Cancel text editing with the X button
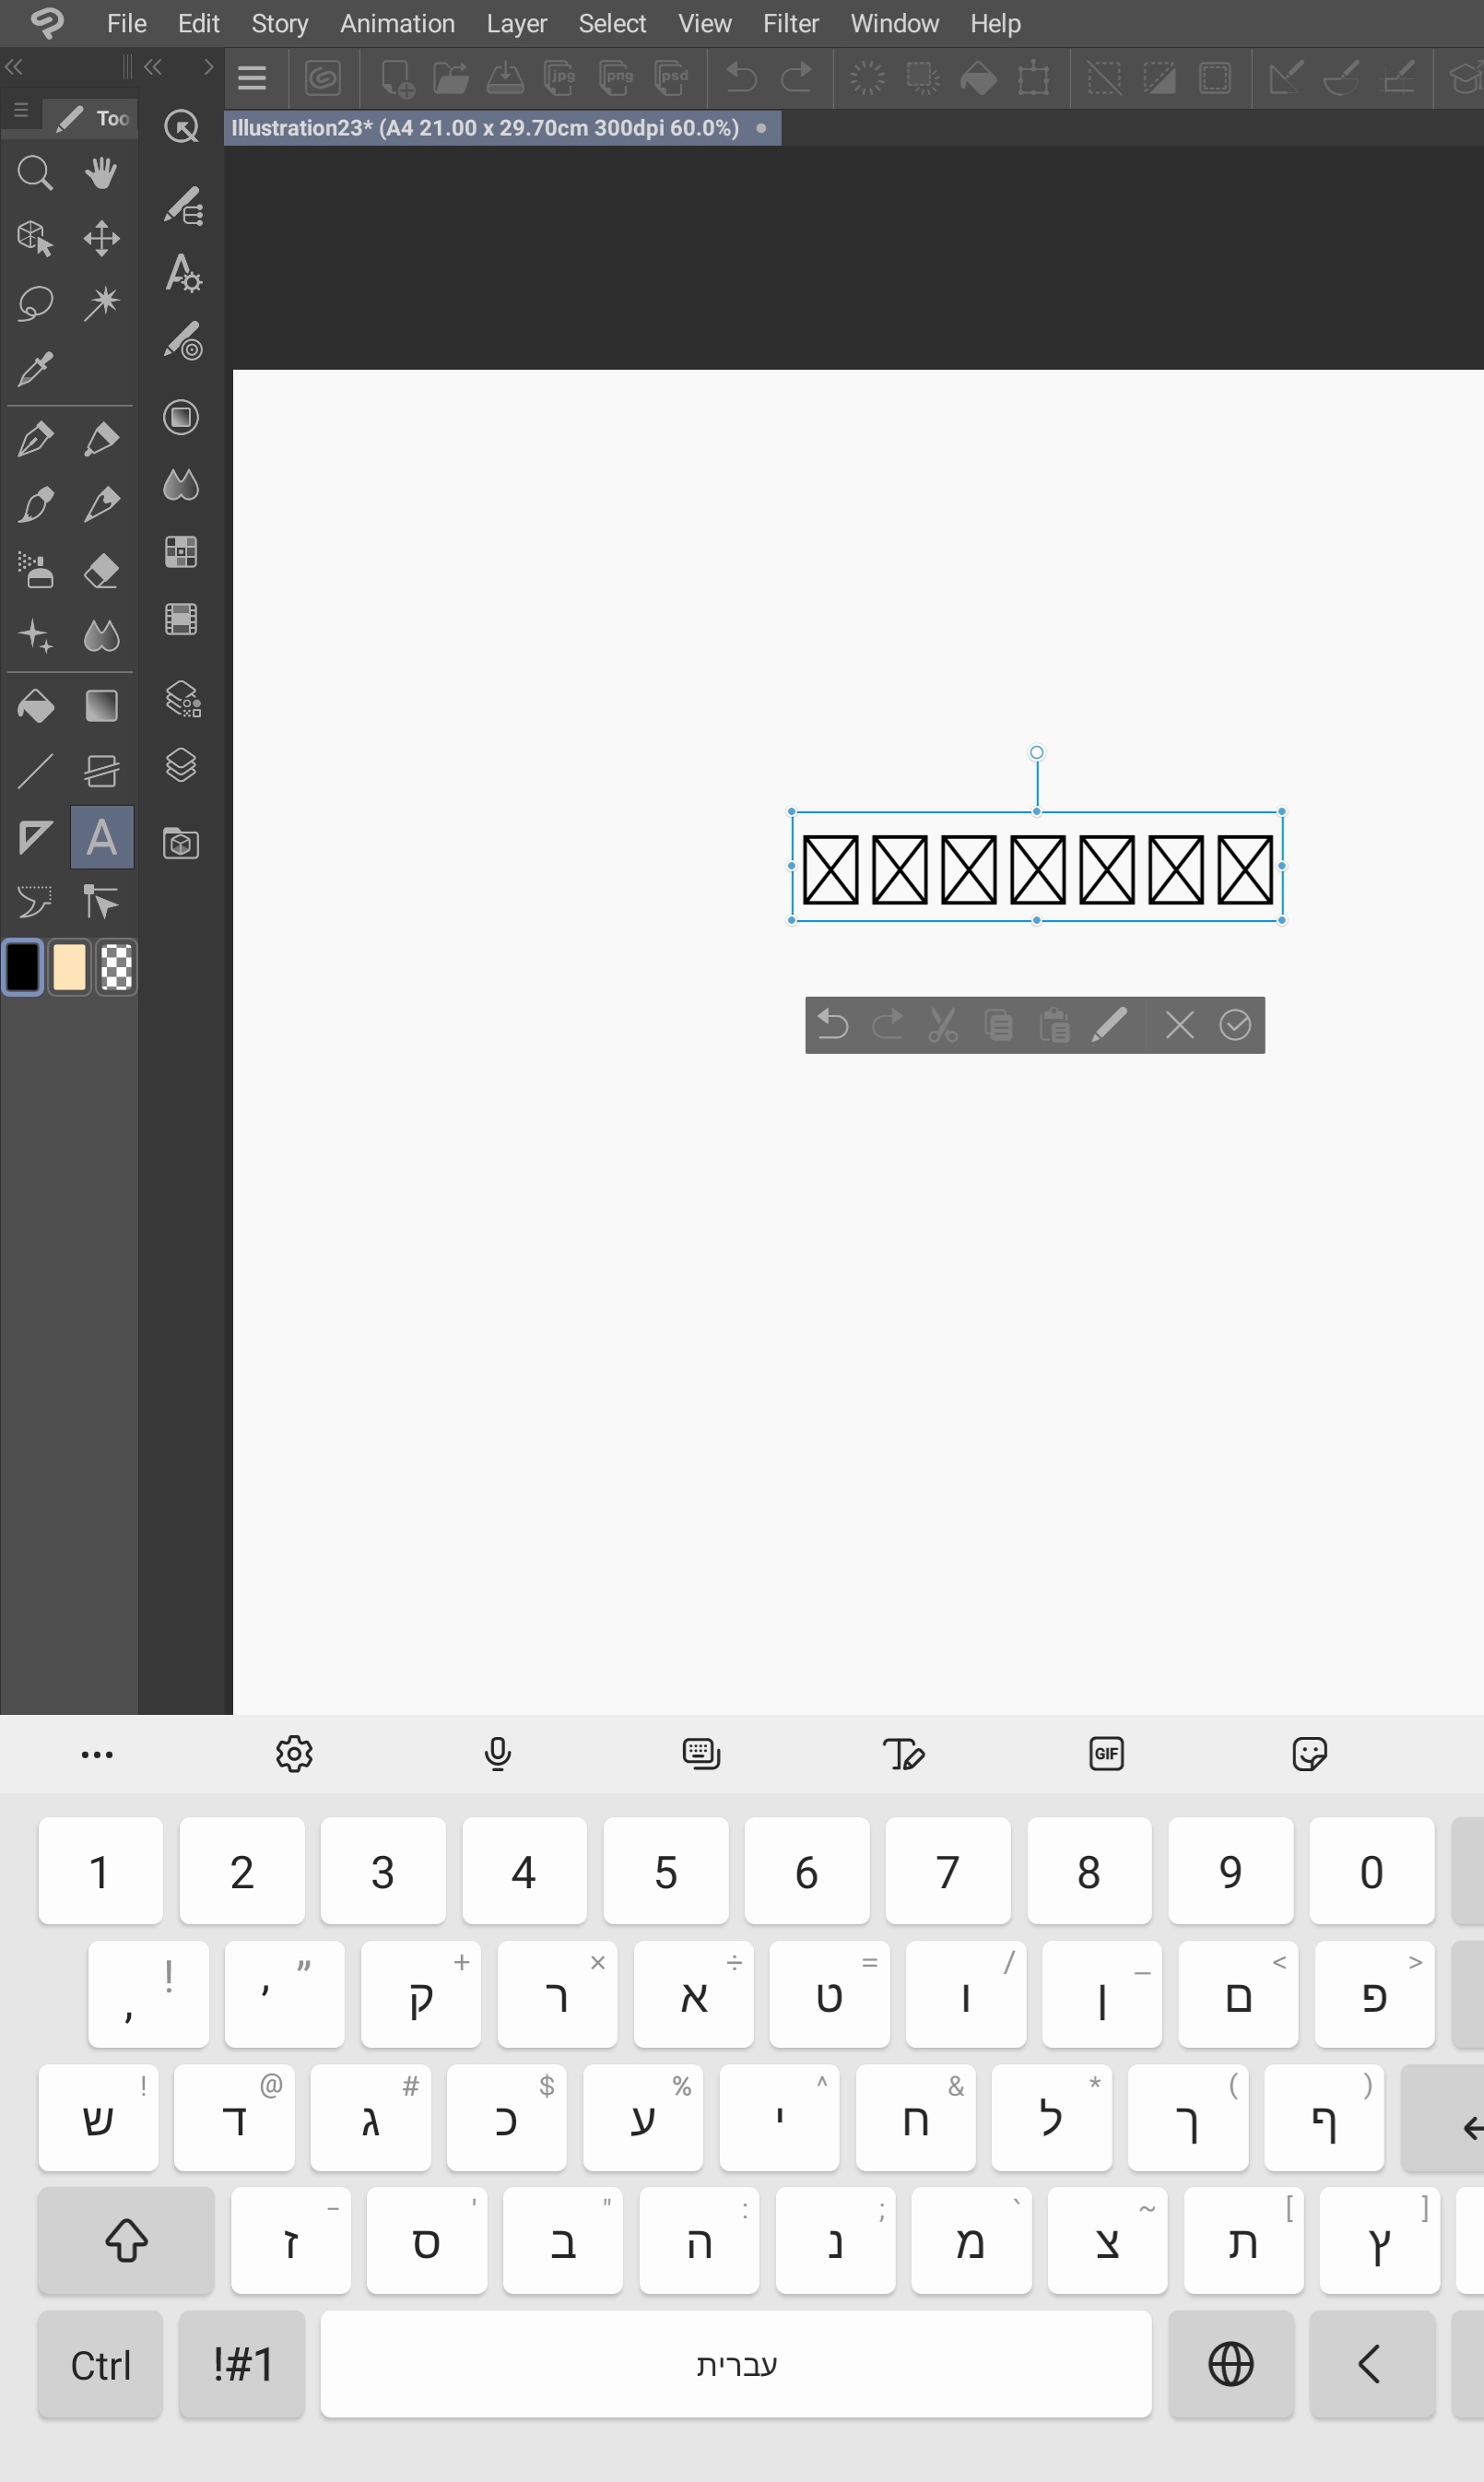 (x=1180, y=1025)
